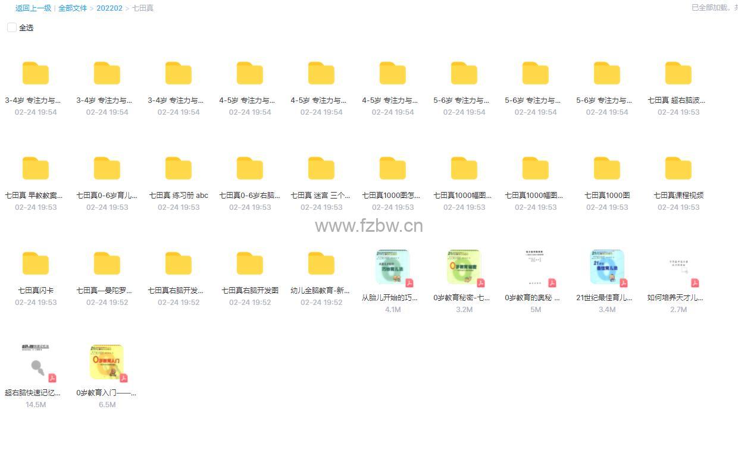Open the 七田真 早教教案 folder
The height and width of the screenshot is (450, 738).
coord(36,169)
